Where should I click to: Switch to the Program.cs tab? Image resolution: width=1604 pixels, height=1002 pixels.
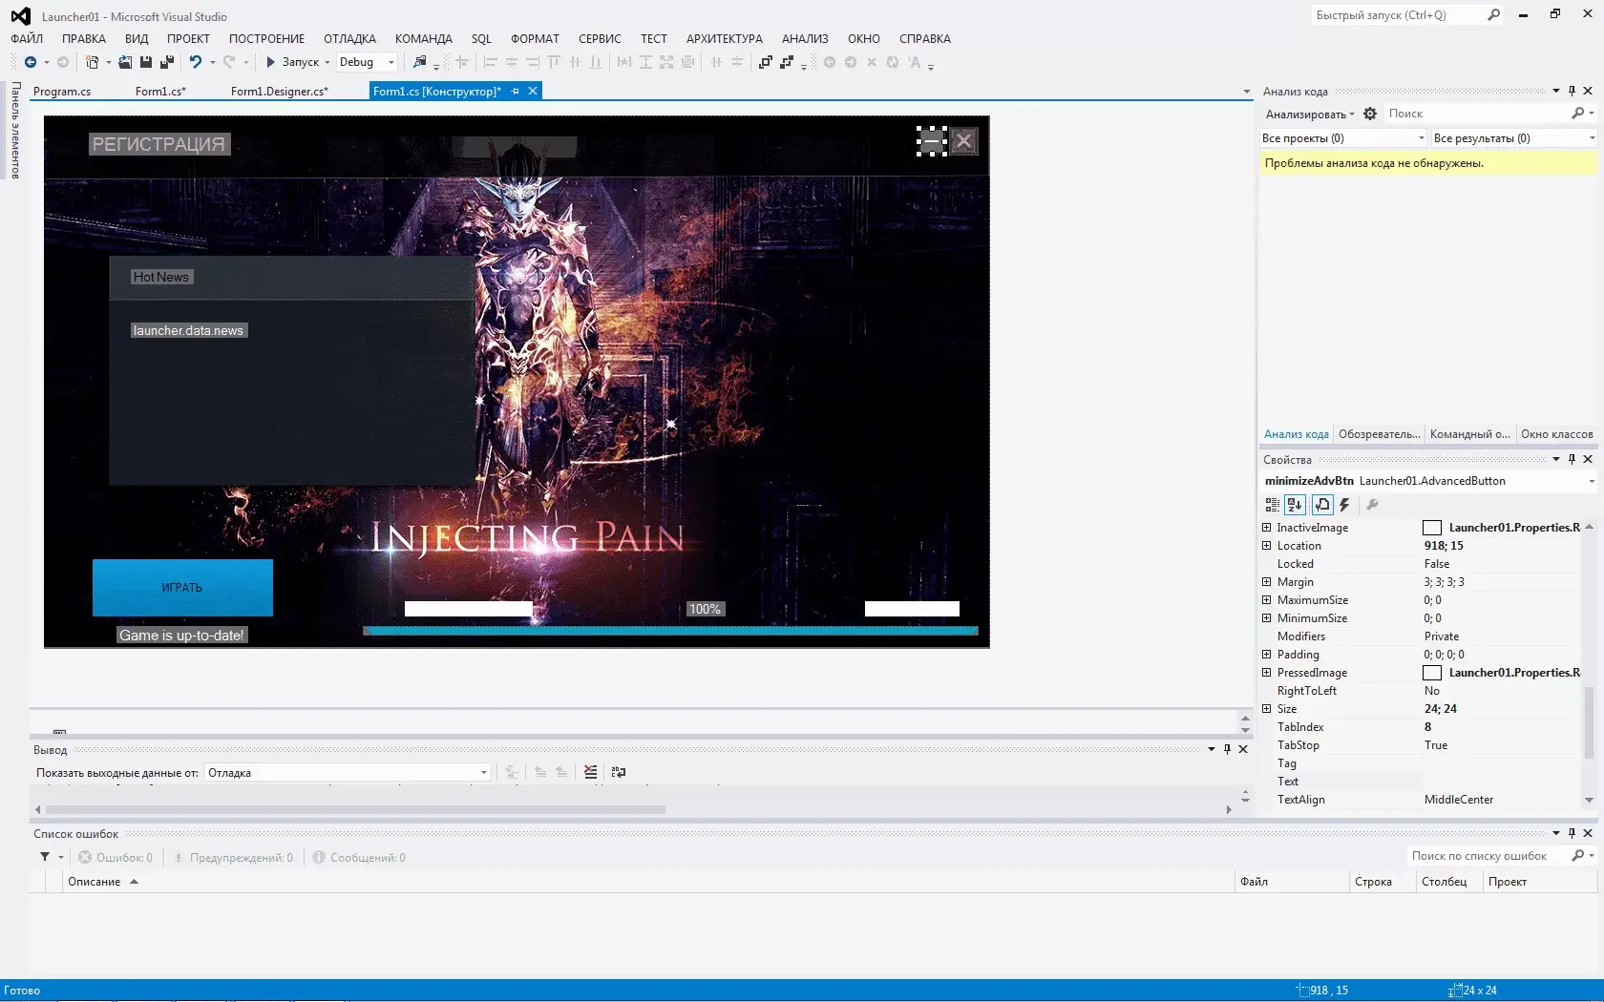(62, 91)
